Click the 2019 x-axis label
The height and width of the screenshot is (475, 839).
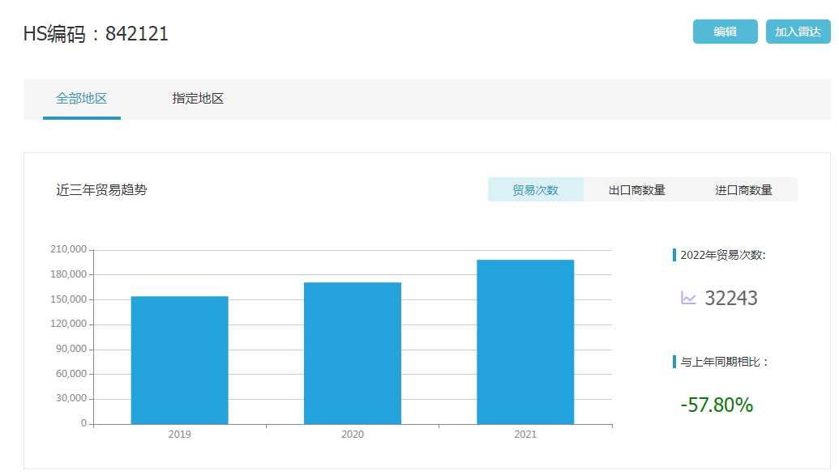coord(180,435)
